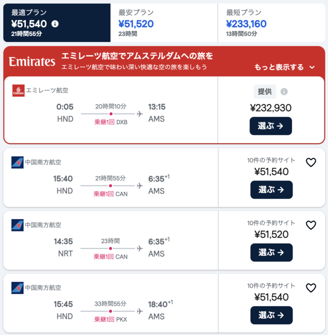
Task: Click China Southern logo on PKX flight
Action: click(17, 288)
